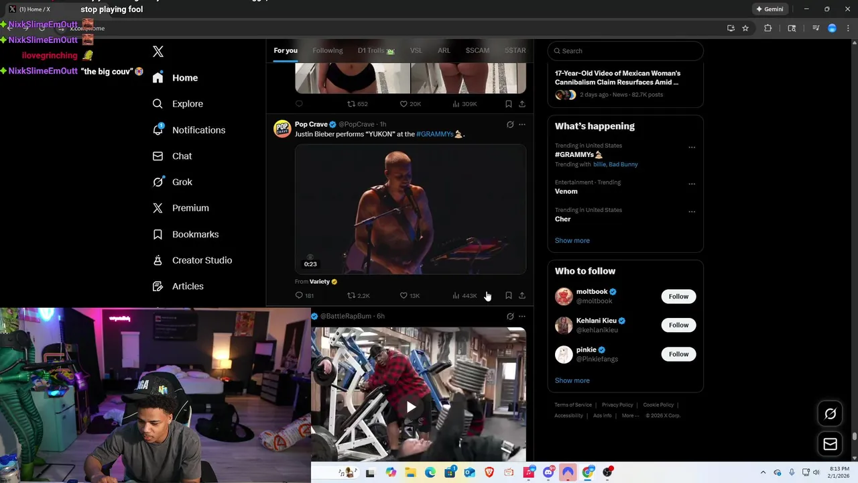The width and height of the screenshot is (858, 483).
Task: Open more options for #GRAMMYs trend
Action: [692, 148]
